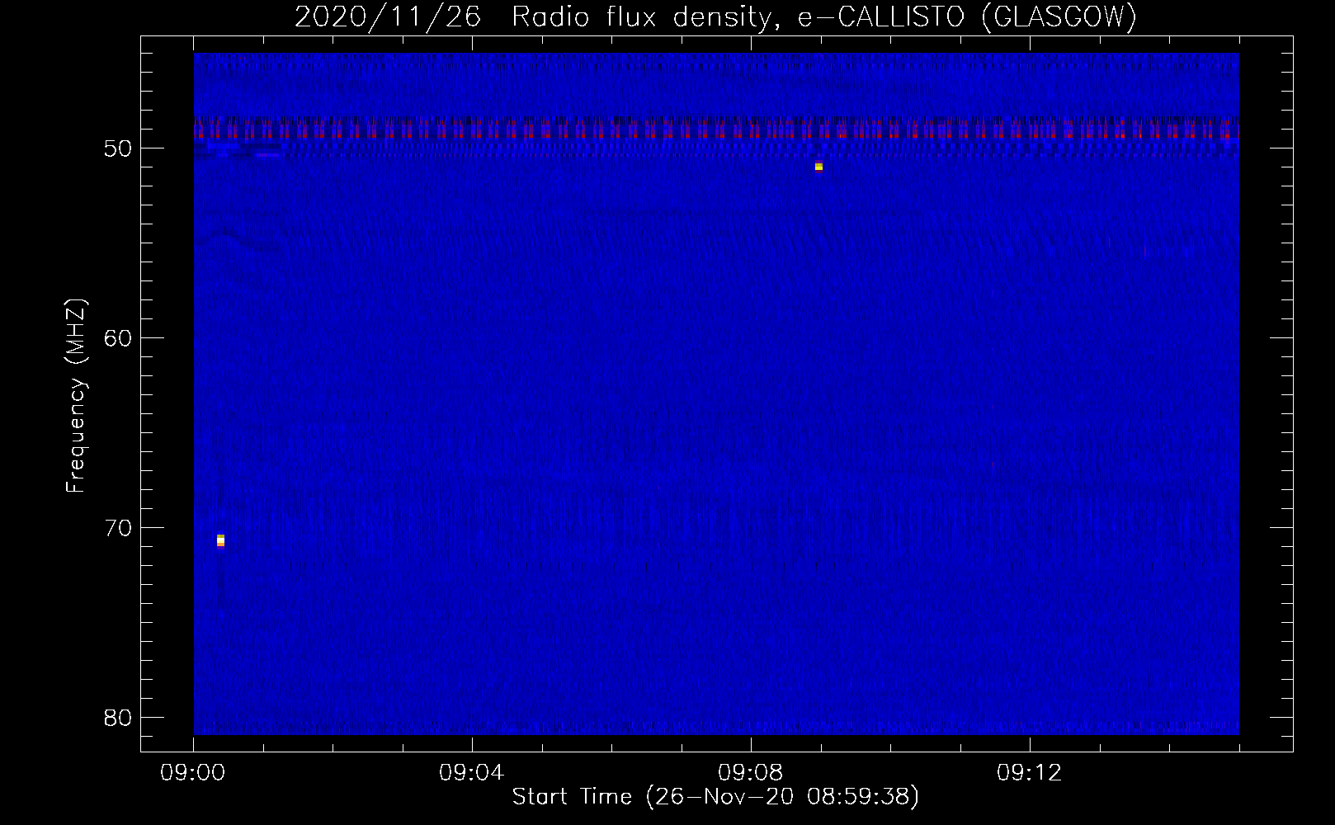
Task: Select the 09:04 time tick label
Action: point(472,773)
